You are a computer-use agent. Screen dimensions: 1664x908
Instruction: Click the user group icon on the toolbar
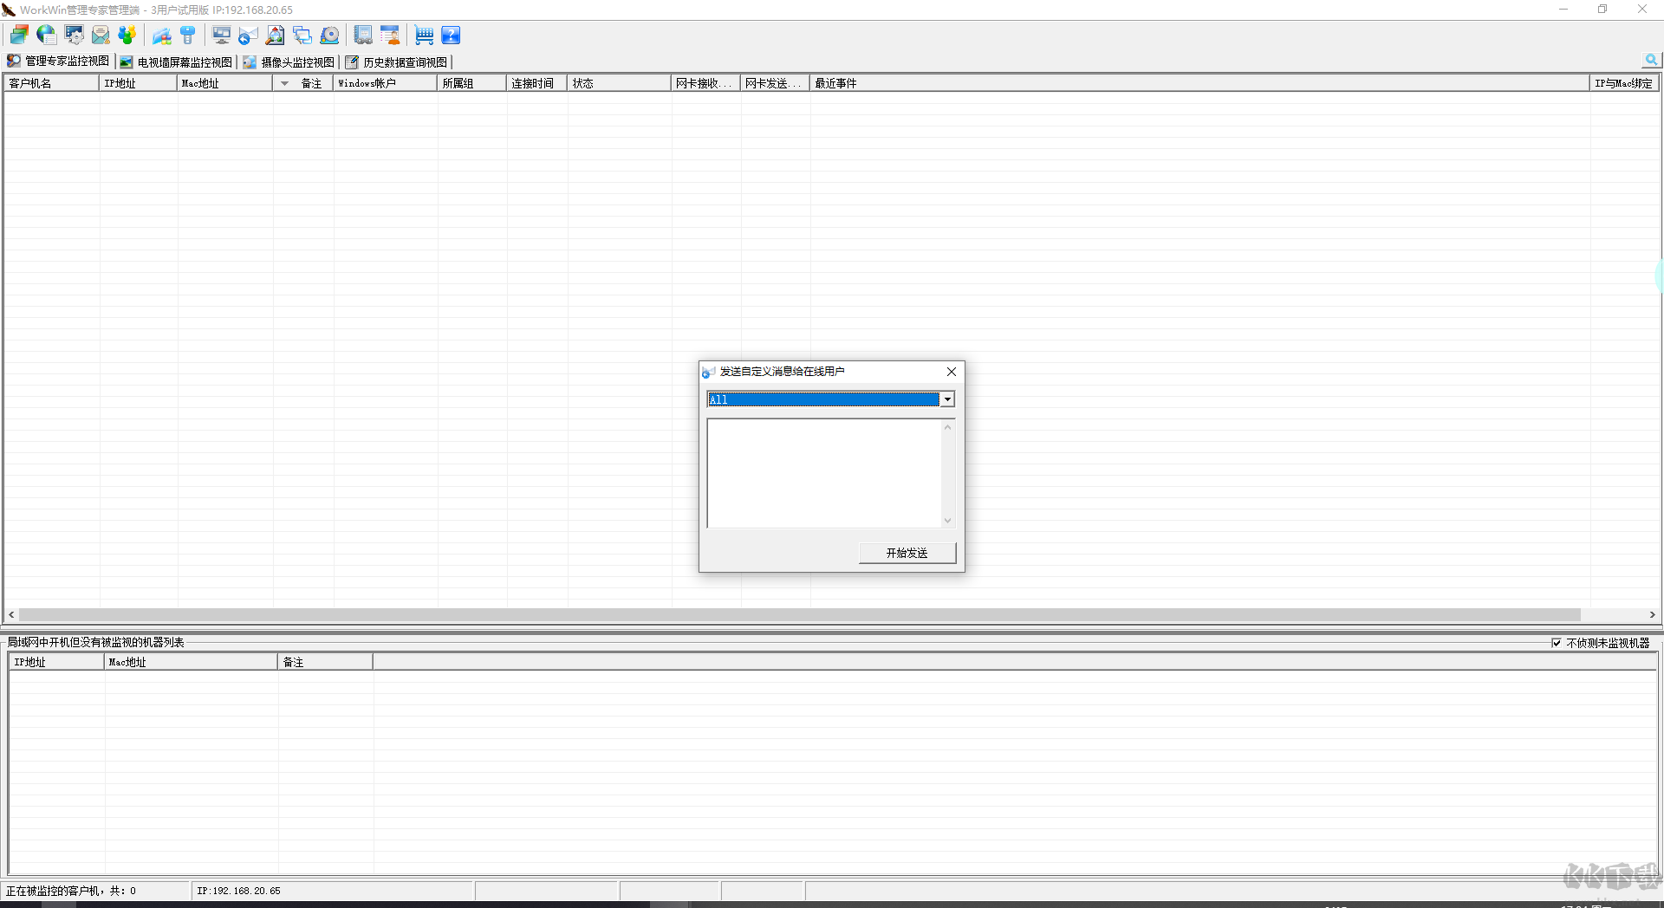tap(127, 35)
